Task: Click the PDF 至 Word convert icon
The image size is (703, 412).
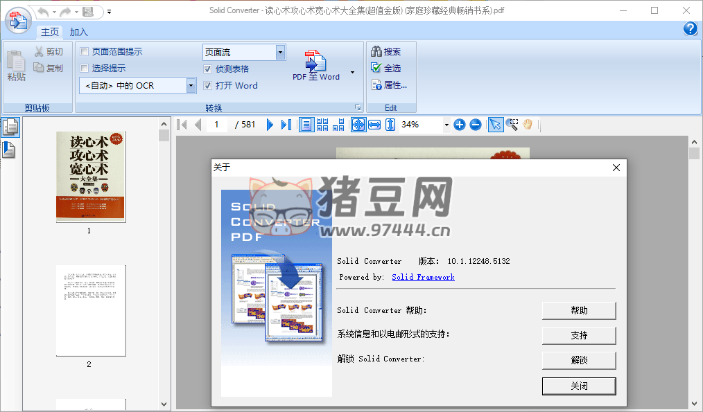Action: (315, 65)
